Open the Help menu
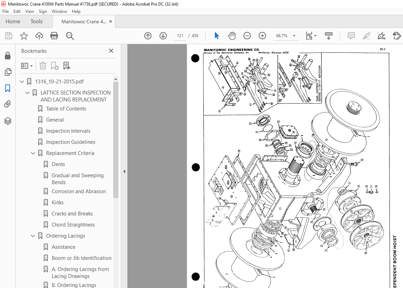403x288 pixels. 76,11
